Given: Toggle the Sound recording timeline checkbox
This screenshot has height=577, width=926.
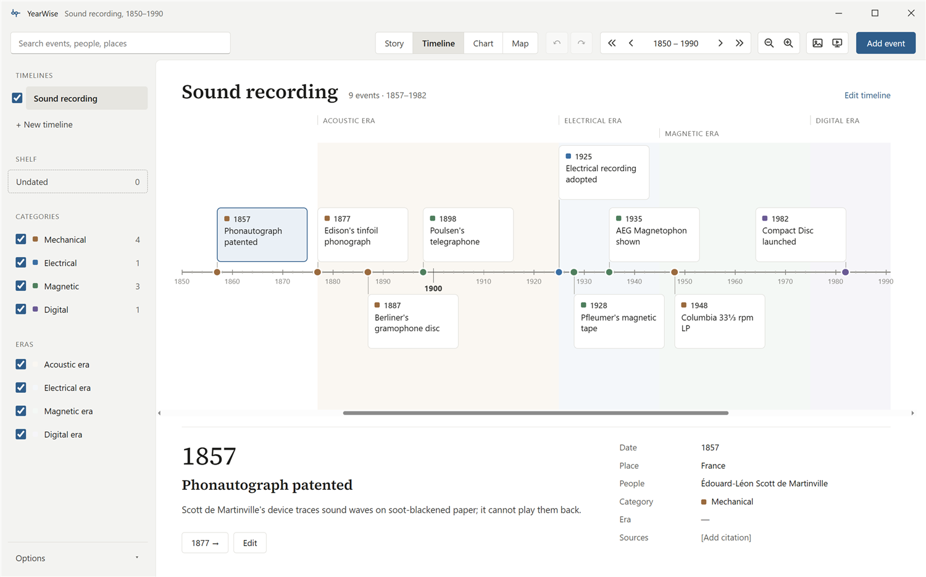Looking at the screenshot, I should (x=17, y=98).
